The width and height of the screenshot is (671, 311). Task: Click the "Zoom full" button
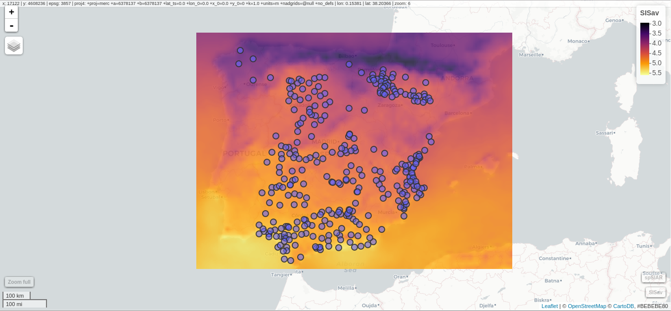click(x=19, y=281)
